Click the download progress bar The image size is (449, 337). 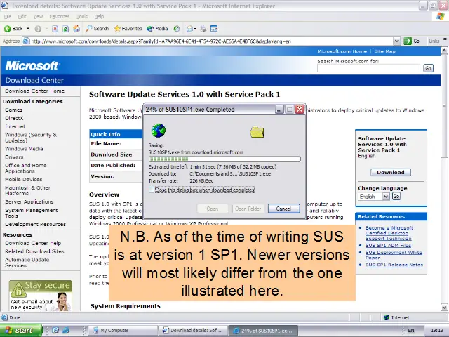click(224, 159)
